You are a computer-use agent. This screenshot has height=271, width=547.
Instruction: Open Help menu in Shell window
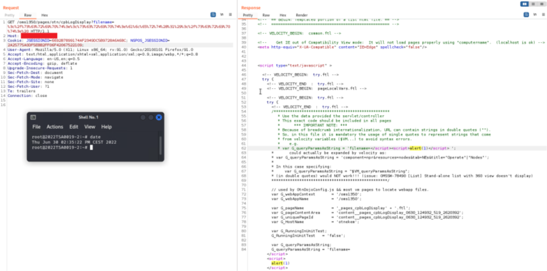pos(107,127)
